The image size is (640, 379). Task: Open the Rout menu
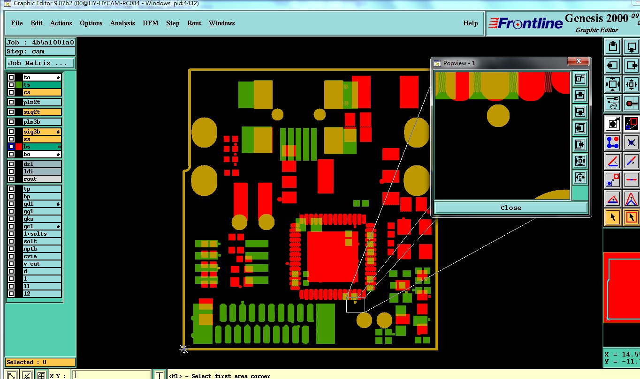point(194,23)
